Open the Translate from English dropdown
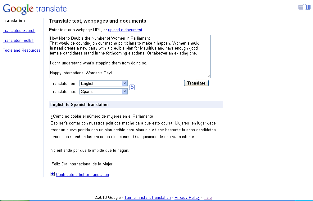The height and width of the screenshot is (201, 313). pyautogui.click(x=103, y=83)
